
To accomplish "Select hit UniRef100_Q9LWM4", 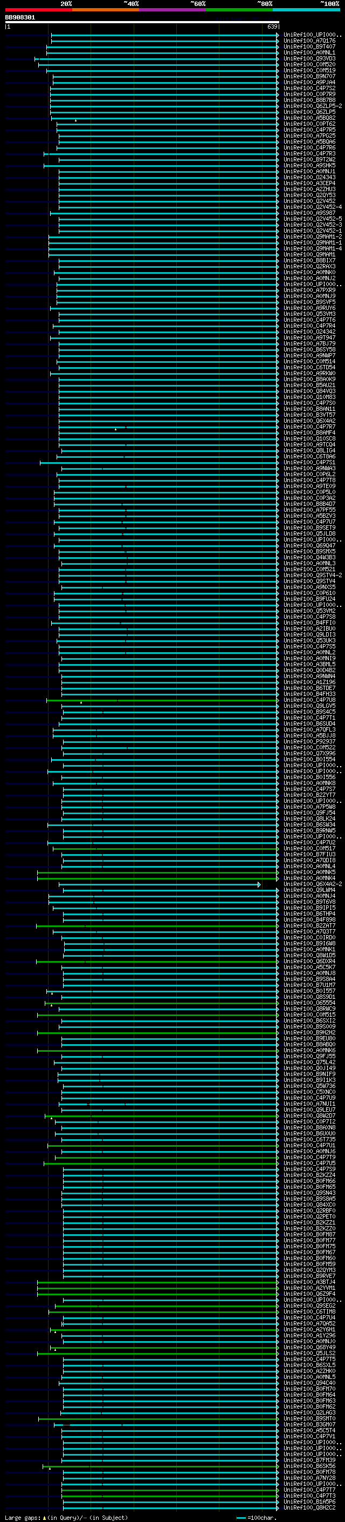I will 309,890.
